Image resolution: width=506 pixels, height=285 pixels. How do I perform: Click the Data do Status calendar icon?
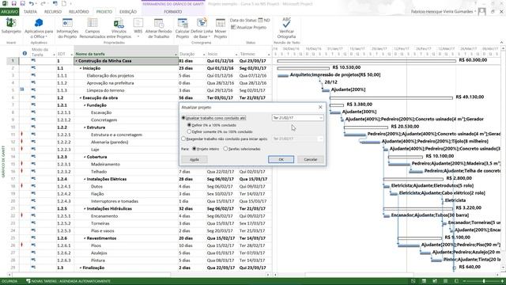pyautogui.click(x=260, y=20)
